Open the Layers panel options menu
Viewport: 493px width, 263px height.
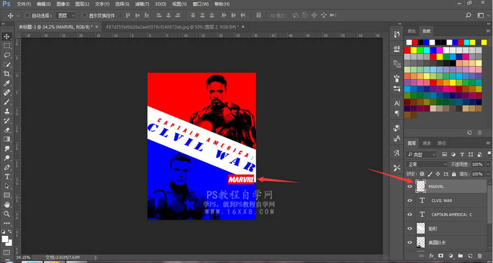click(488, 143)
